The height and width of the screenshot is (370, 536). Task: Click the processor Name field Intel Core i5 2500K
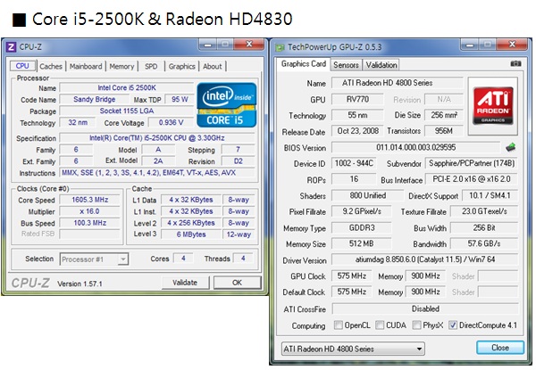coord(127,87)
